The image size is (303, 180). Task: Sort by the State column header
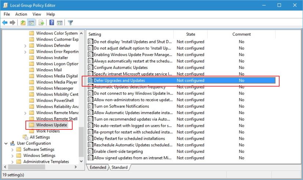pyautogui.click(x=191, y=34)
